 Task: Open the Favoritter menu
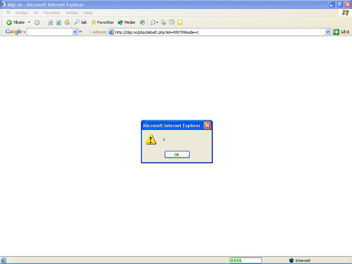[52, 13]
